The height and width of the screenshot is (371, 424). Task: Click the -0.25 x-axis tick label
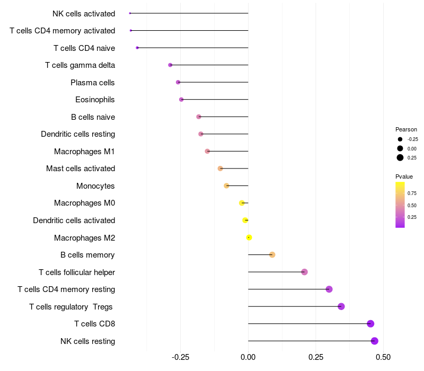click(x=180, y=357)
